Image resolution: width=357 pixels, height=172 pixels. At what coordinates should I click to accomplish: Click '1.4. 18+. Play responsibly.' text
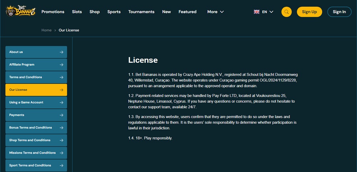pos(150,138)
